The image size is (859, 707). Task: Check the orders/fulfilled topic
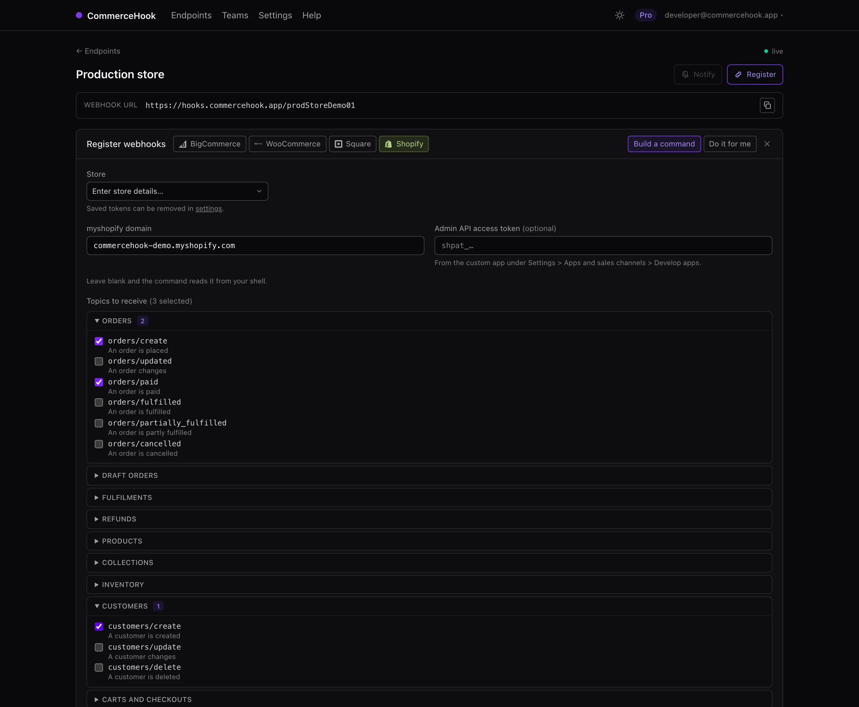pyautogui.click(x=99, y=402)
